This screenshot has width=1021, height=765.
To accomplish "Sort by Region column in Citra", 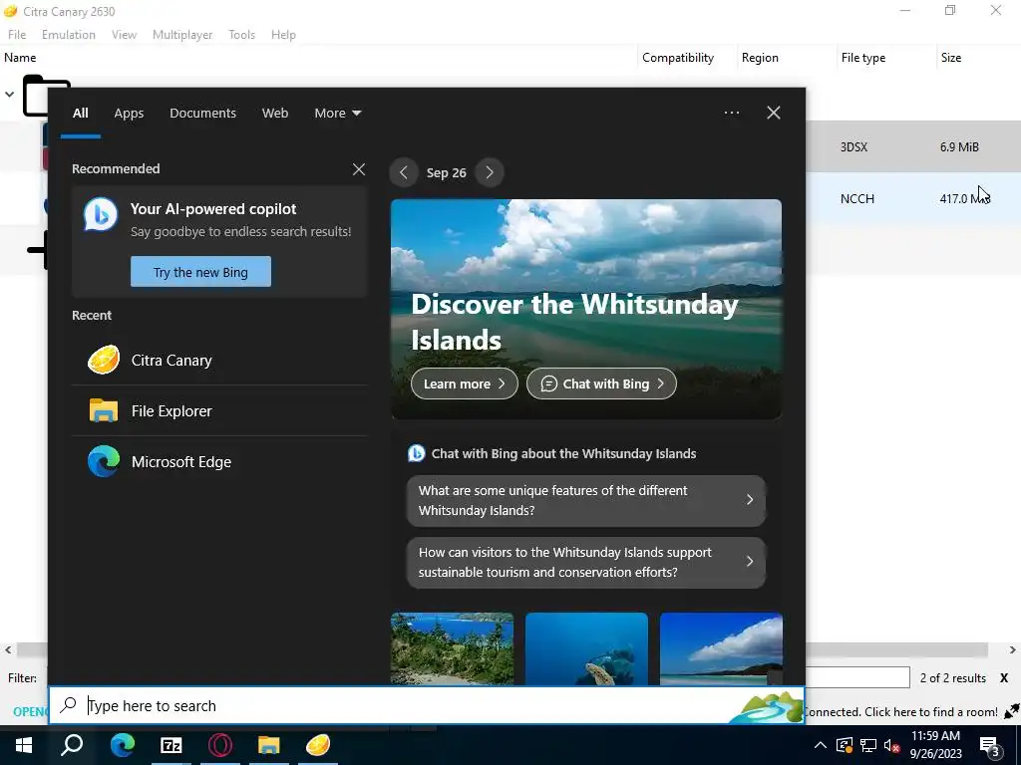I will (x=787, y=57).
